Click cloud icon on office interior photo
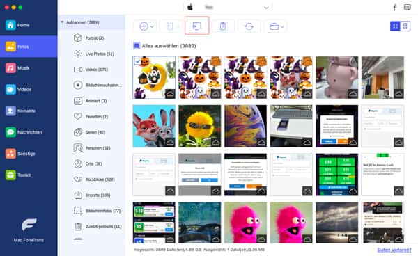 click(398, 94)
